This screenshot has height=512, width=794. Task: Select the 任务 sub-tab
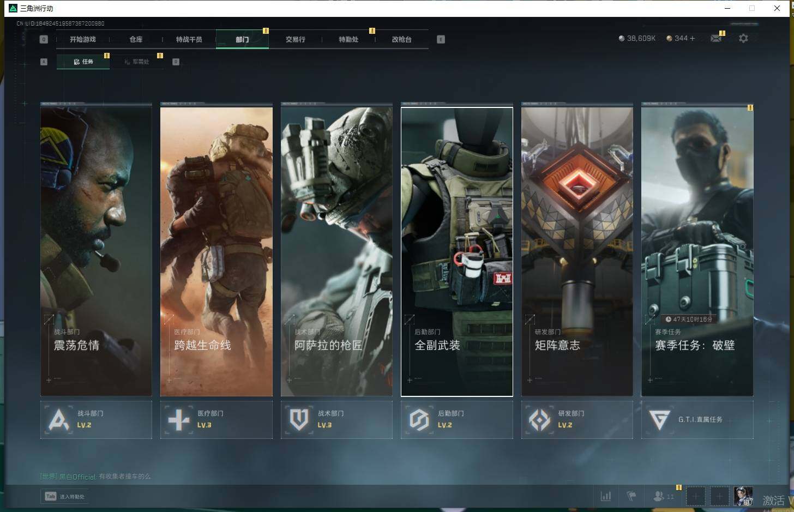(x=83, y=62)
